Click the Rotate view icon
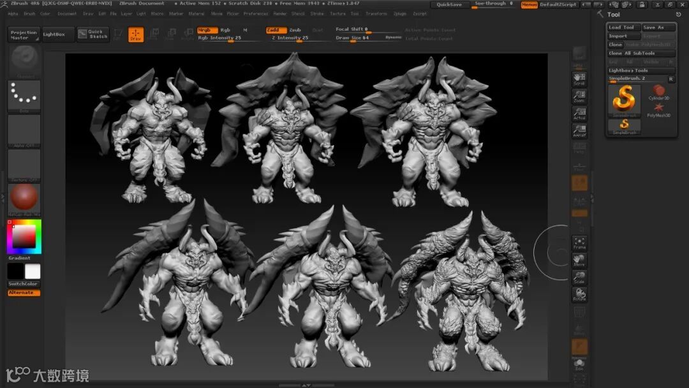This screenshot has height=388, width=689. coord(579,295)
